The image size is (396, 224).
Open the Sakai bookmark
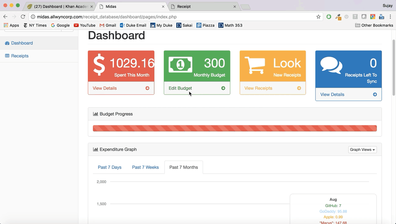(184, 25)
